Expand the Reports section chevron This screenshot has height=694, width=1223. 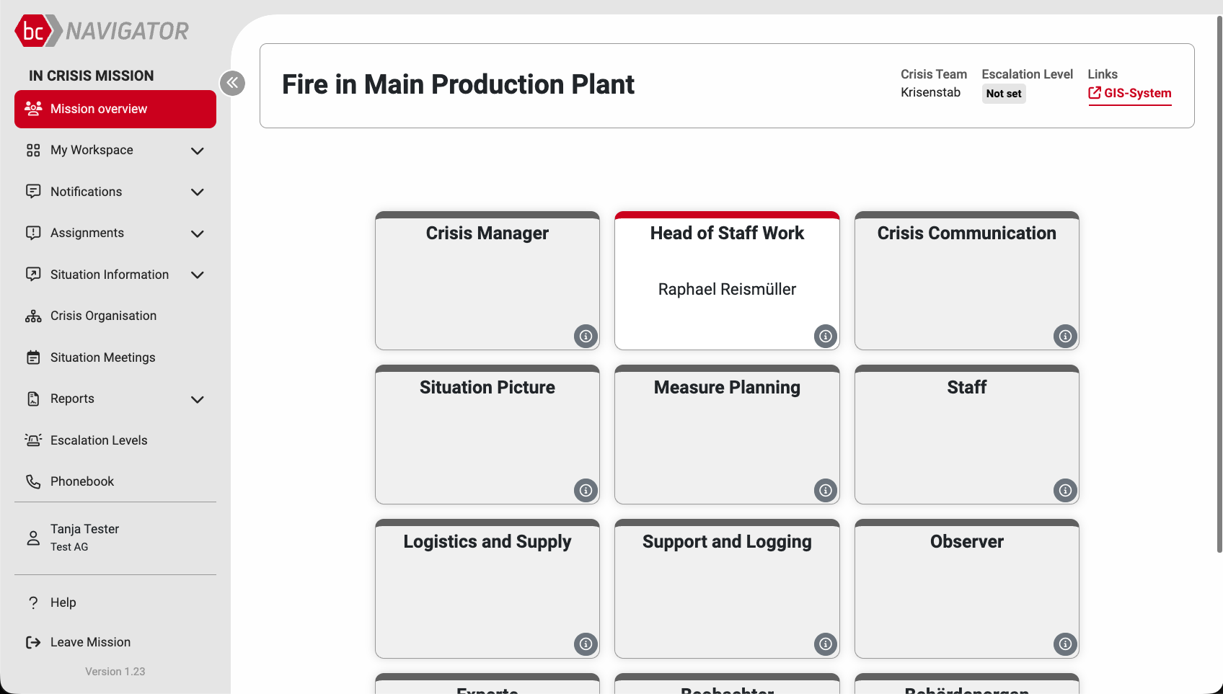point(197,399)
